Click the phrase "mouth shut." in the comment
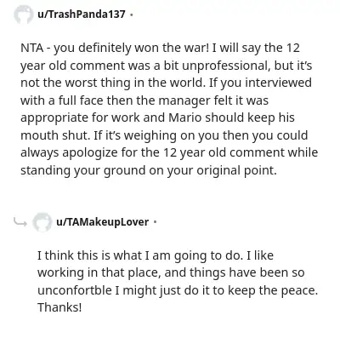Viewport: 340px width, 338px height. coord(55,135)
